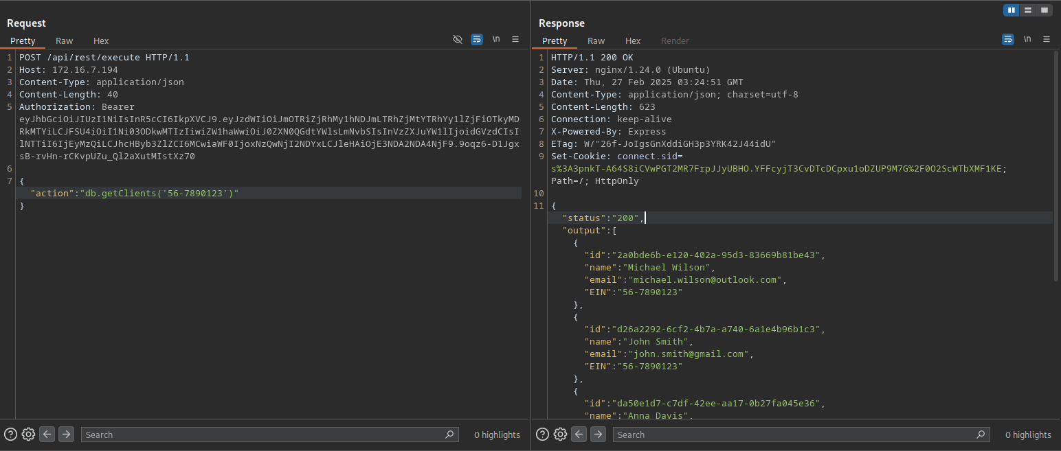The height and width of the screenshot is (451, 1061).
Task: Select side-by-side split layout icon
Action: click(1012, 10)
